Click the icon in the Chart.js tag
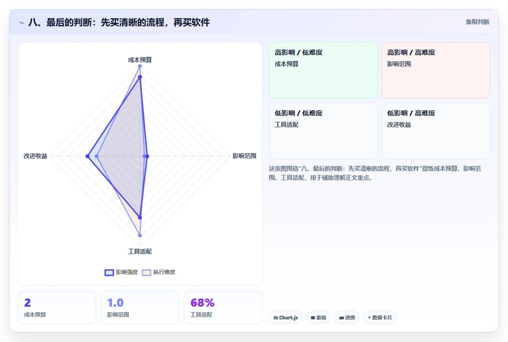Image resolution: width=508 pixels, height=342 pixels. point(276,318)
